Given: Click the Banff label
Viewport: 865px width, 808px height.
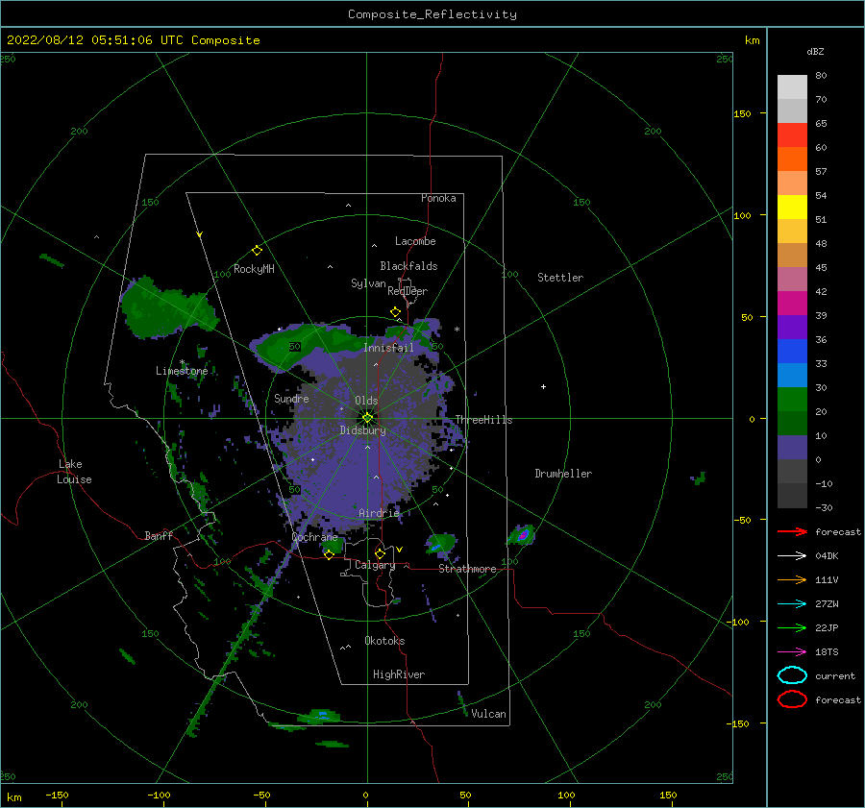Looking at the screenshot, I should click(159, 535).
